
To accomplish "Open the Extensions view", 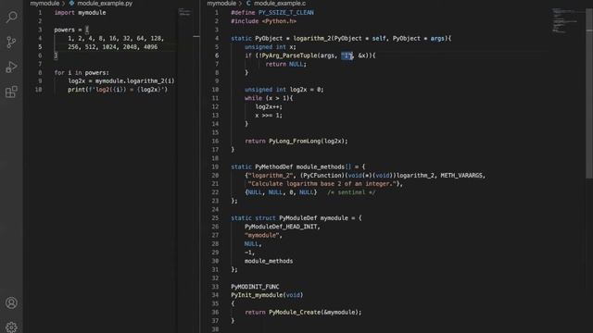I will pos(11,92).
